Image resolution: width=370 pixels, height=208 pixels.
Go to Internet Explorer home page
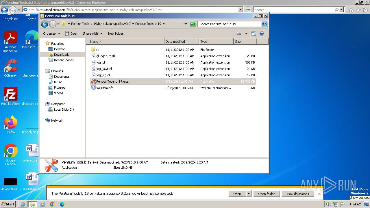click(351, 10)
